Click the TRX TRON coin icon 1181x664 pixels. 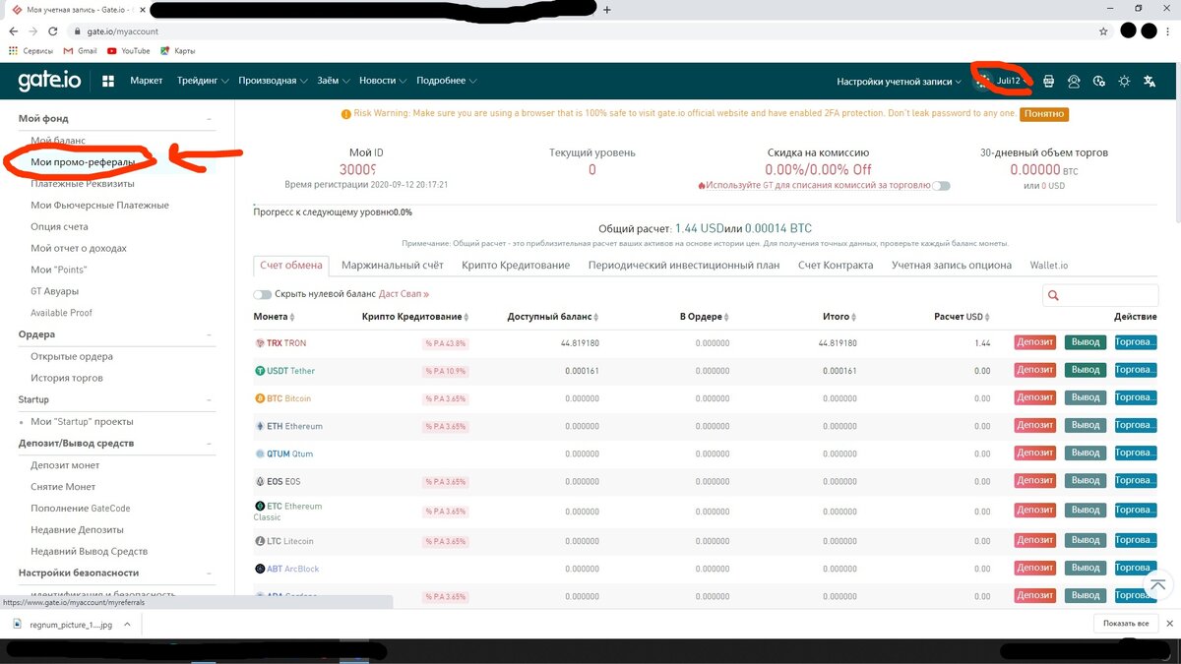pyautogui.click(x=260, y=343)
